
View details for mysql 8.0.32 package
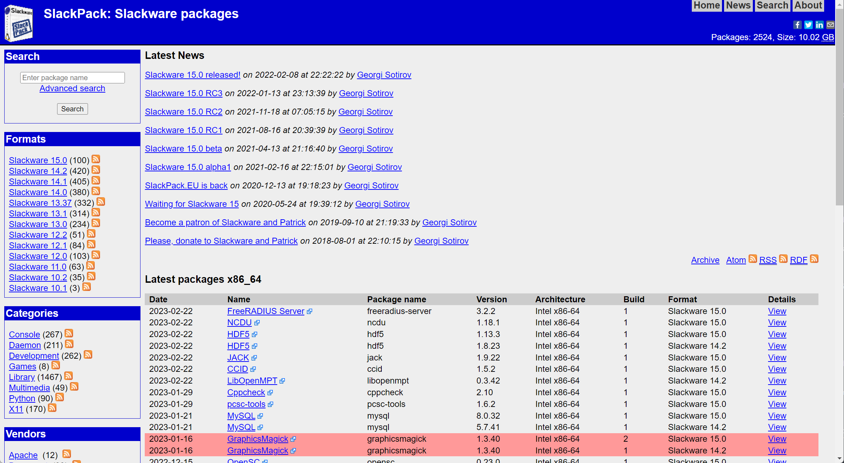[x=777, y=416]
